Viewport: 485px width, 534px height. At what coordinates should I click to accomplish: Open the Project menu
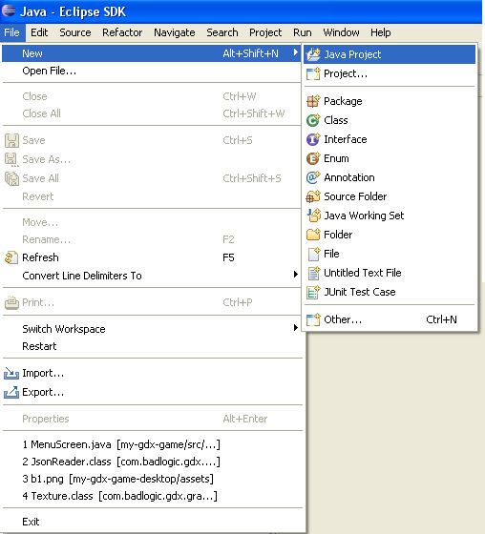point(265,32)
